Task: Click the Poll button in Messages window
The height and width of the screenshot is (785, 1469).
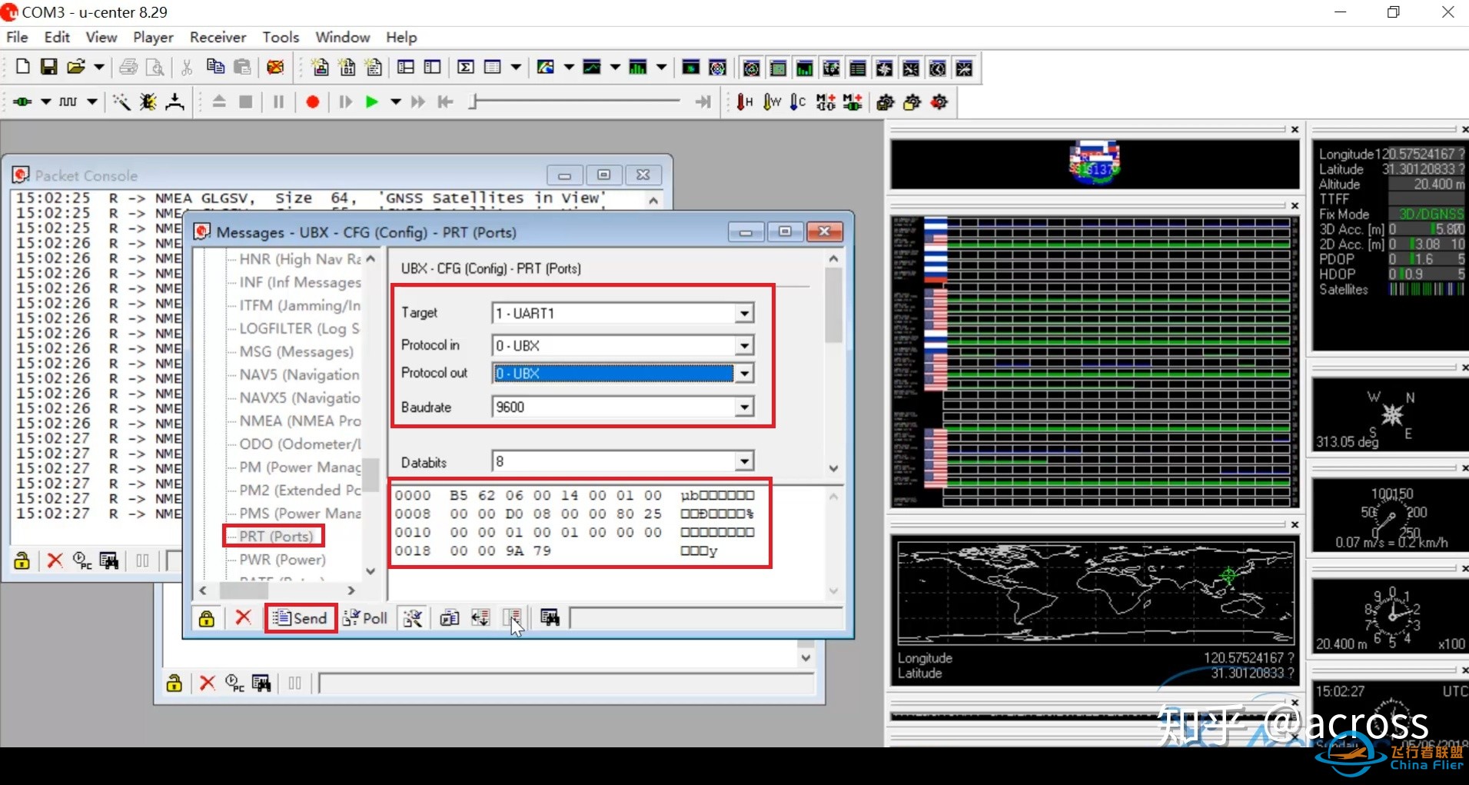Action: 365,618
